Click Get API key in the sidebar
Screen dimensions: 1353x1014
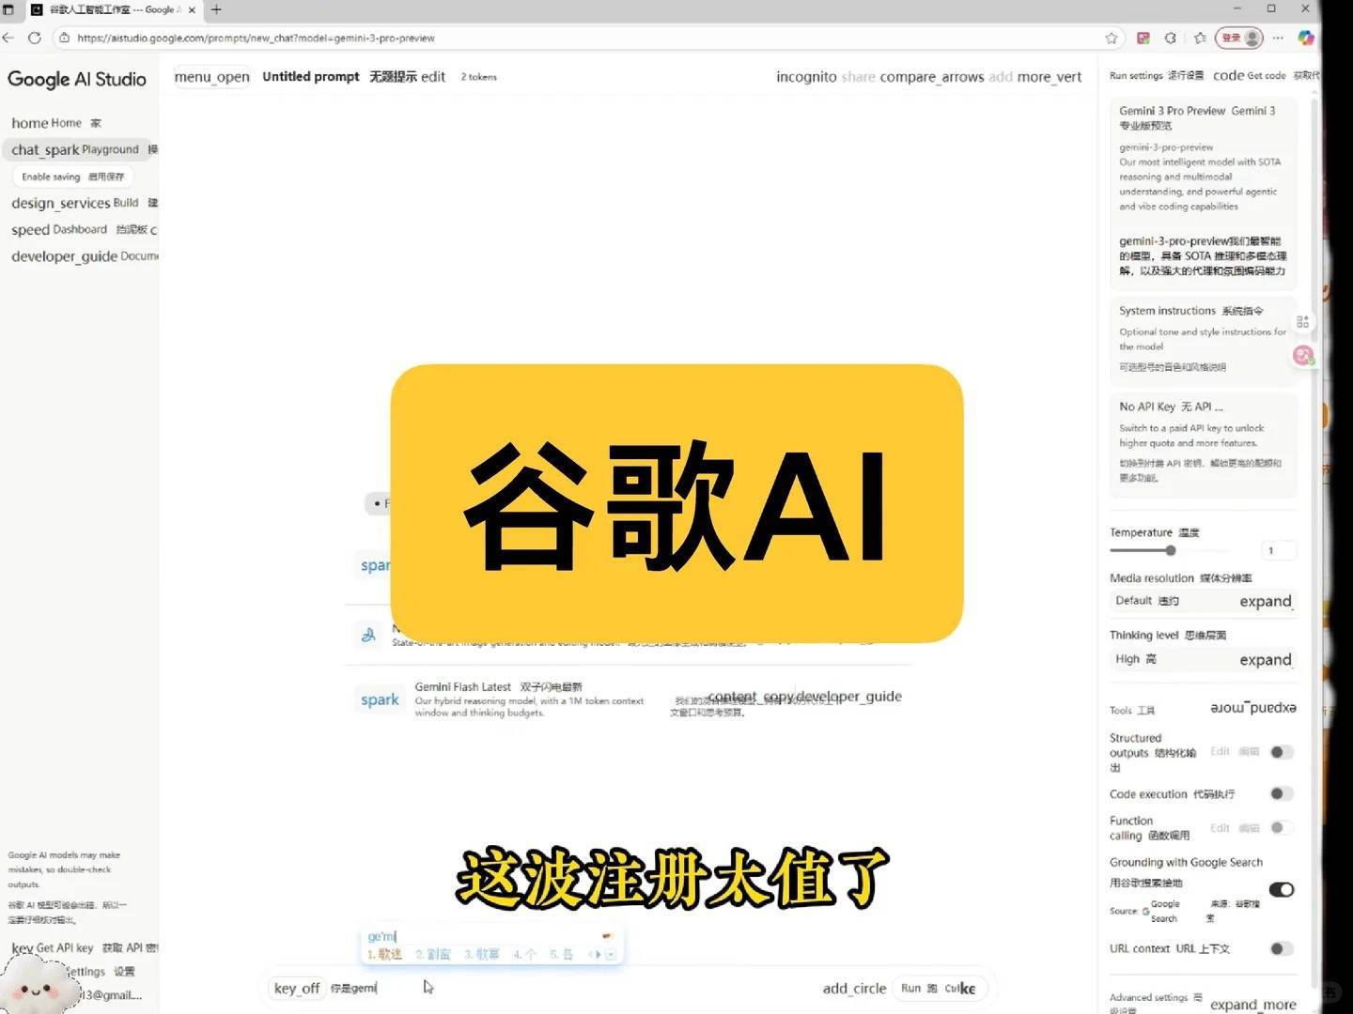[x=83, y=947]
